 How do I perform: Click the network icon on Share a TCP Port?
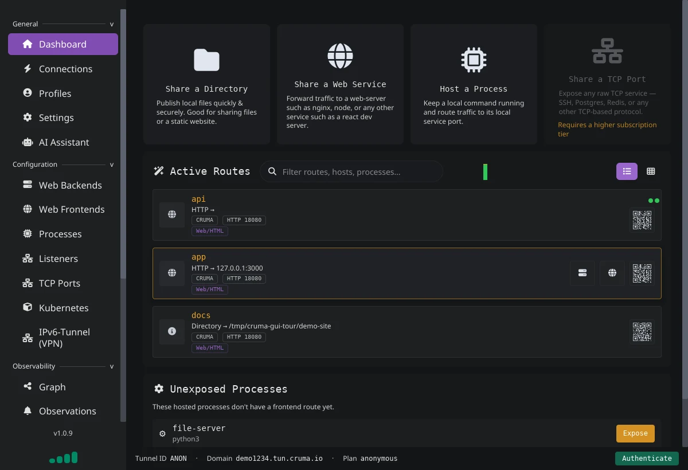click(x=607, y=51)
